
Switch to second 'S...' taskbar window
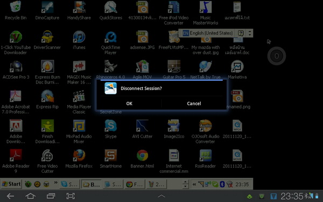[x=113, y=184]
